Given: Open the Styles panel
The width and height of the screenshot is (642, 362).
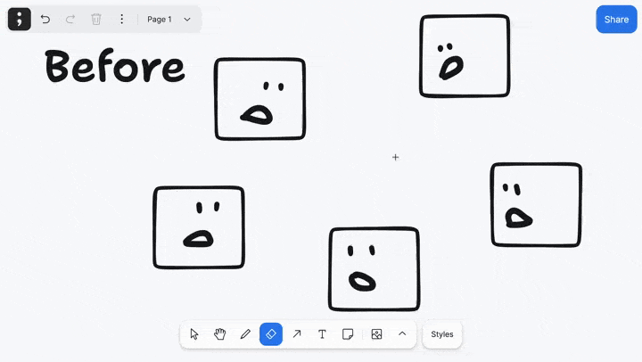Looking at the screenshot, I should click(442, 334).
